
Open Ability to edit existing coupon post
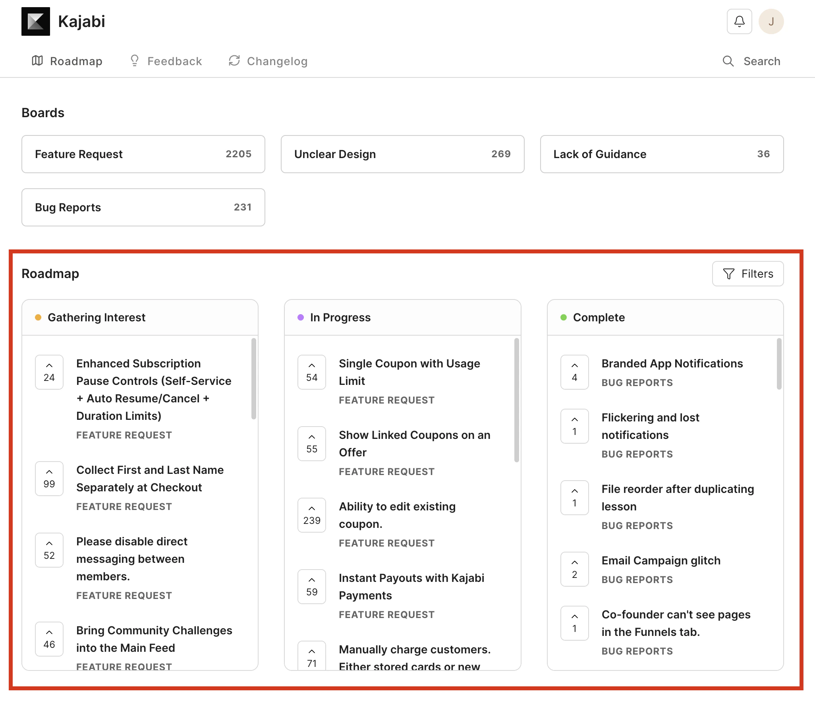click(397, 515)
